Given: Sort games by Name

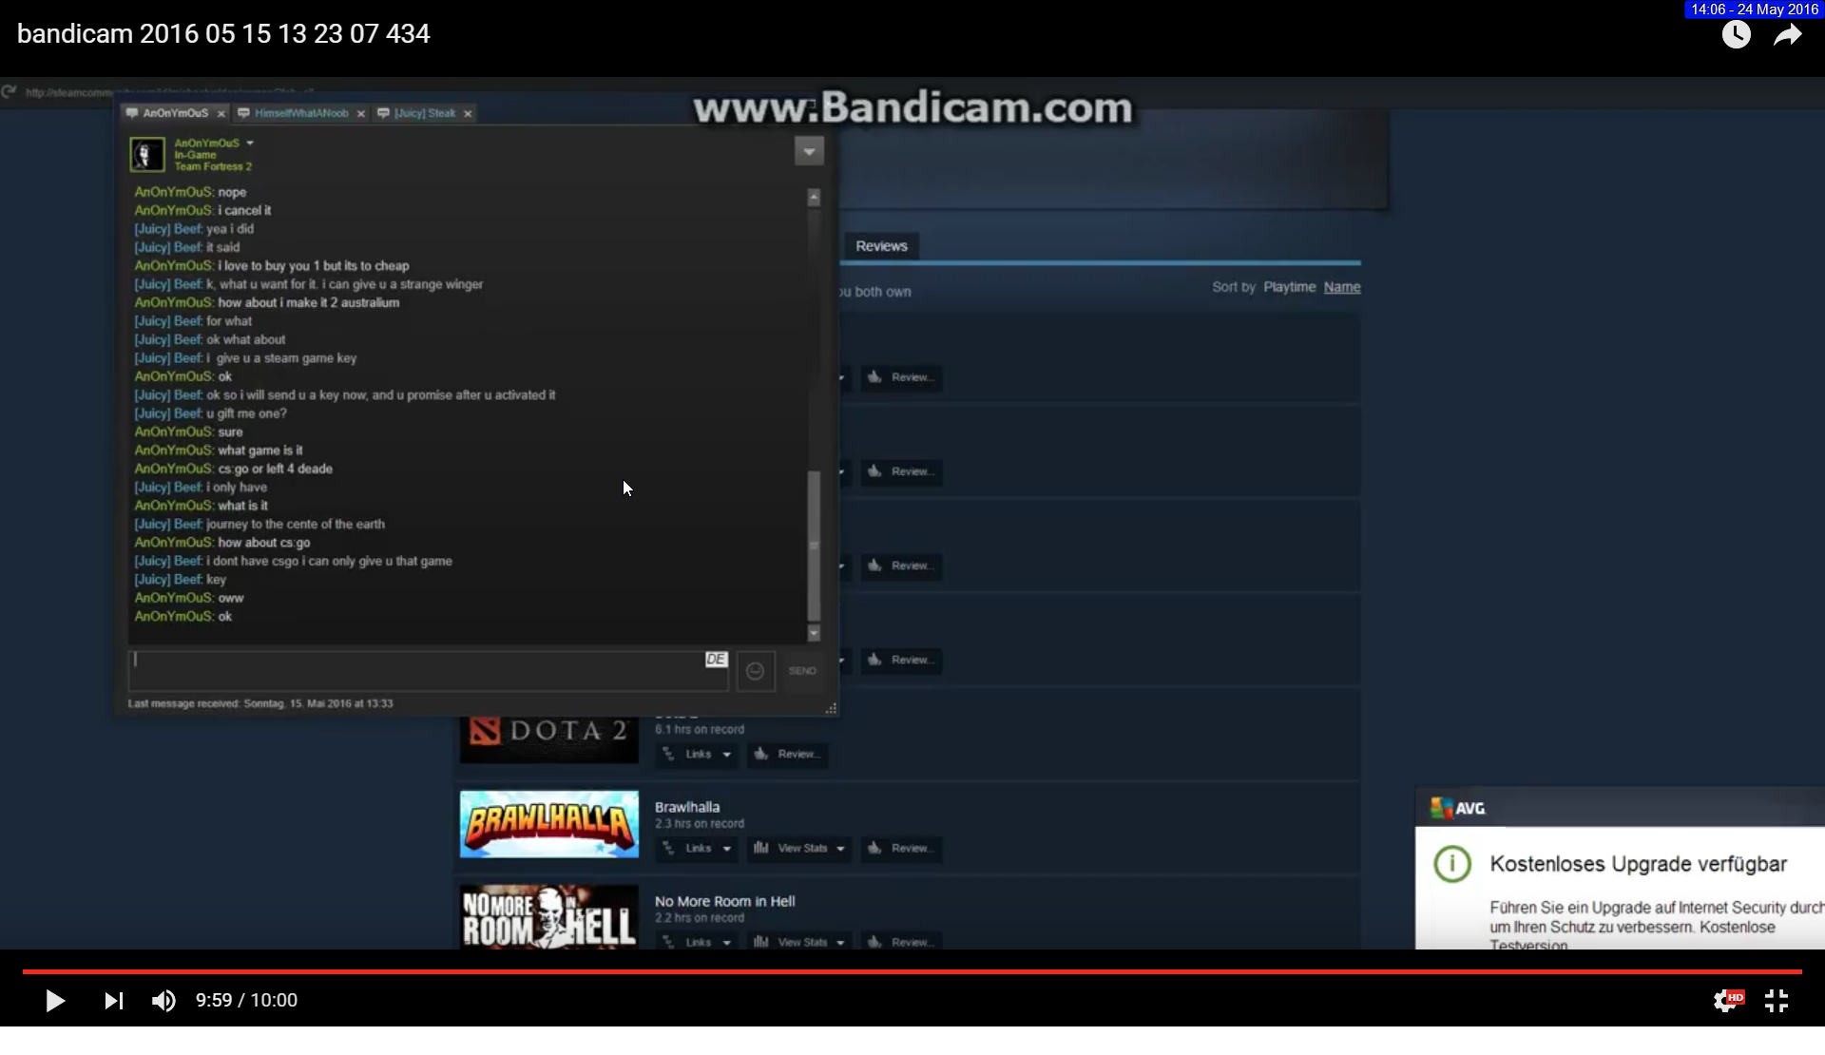Looking at the screenshot, I should (1341, 287).
